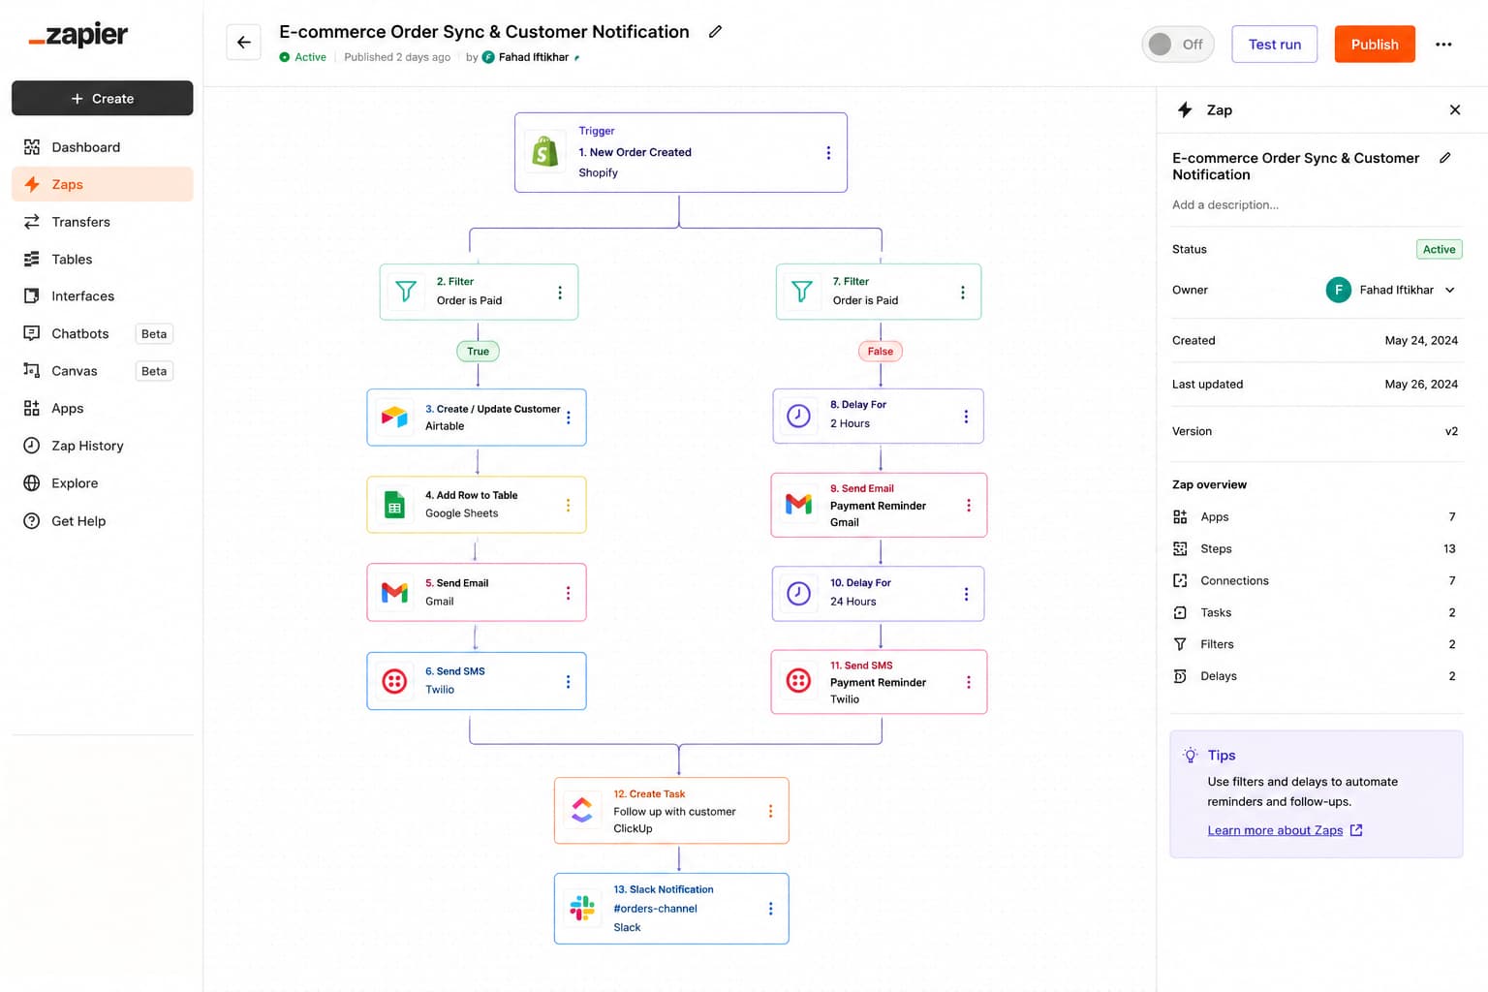1488x992 pixels.
Task: Open step 2 Filter options menu
Action: [x=560, y=293]
